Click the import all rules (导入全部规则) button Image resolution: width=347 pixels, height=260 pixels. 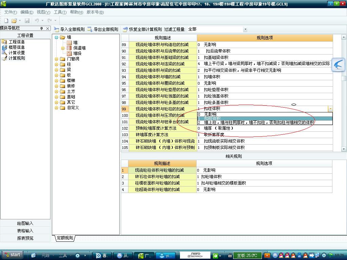pos(69,29)
